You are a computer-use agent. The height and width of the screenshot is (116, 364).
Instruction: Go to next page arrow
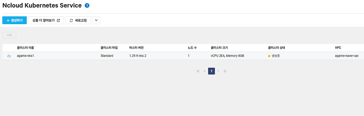pyautogui.click(x=218, y=71)
